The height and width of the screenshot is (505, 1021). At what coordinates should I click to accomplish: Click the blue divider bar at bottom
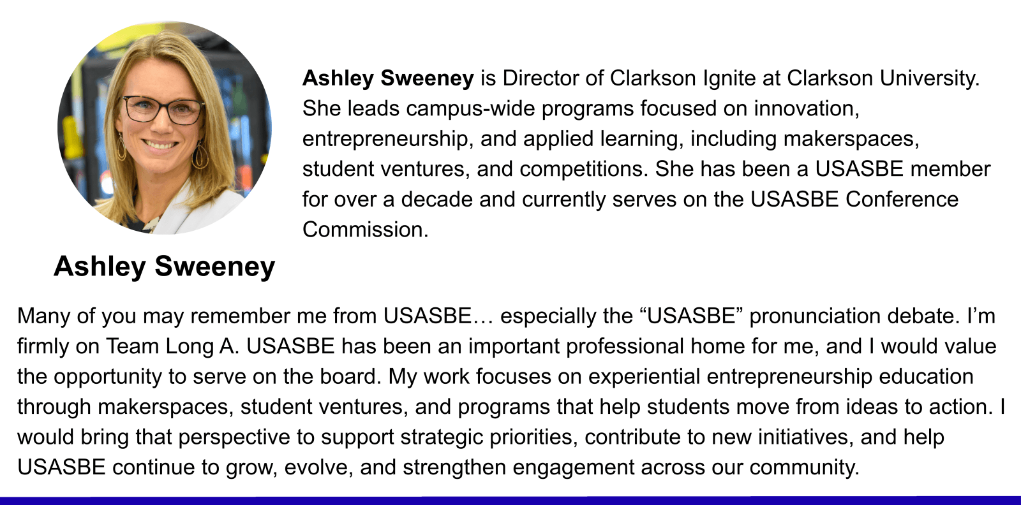coord(511,501)
